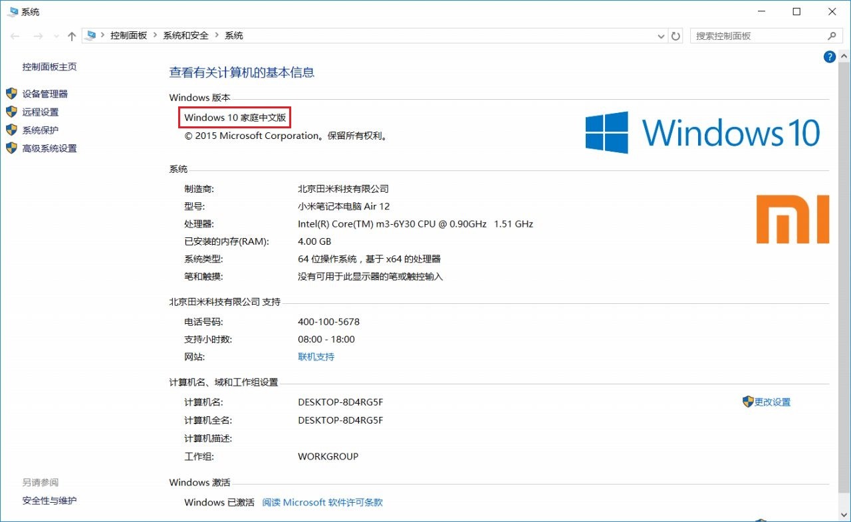Click shield icon beside 系统保护
Viewport: 851px width, 522px height.
(11, 130)
